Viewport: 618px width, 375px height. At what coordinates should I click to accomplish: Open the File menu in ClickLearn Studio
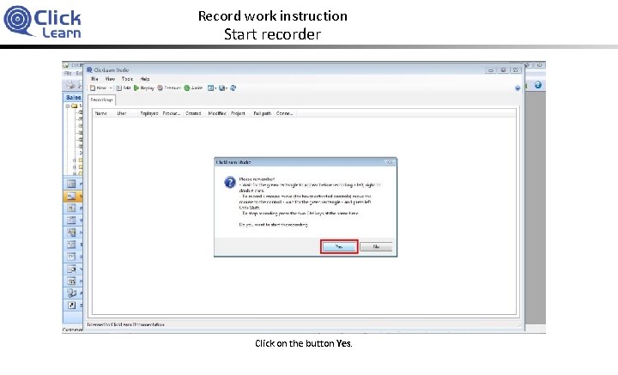[94, 79]
